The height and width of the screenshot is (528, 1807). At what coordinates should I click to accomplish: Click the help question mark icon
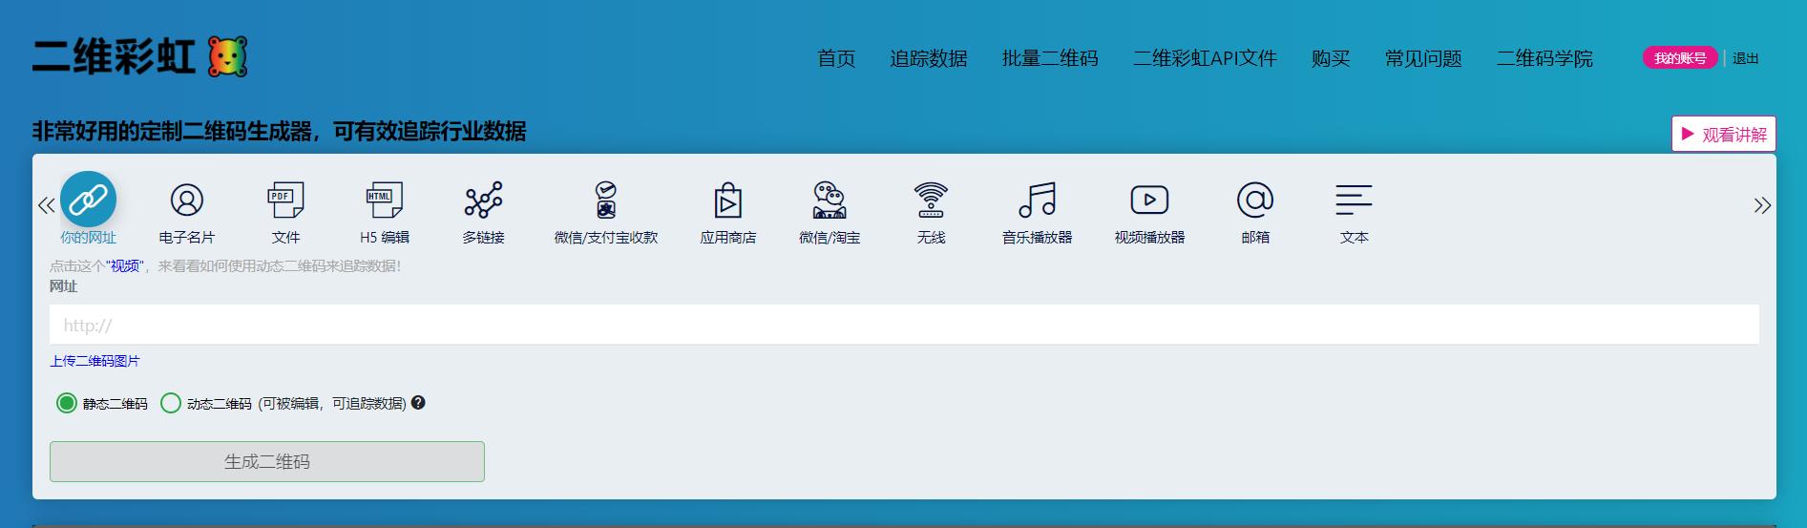coord(418,403)
